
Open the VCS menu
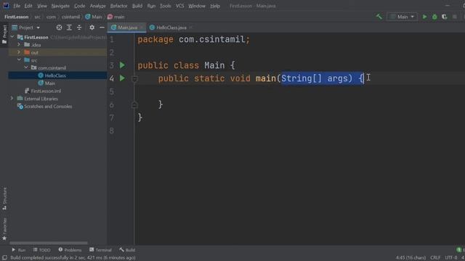[x=179, y=6]
